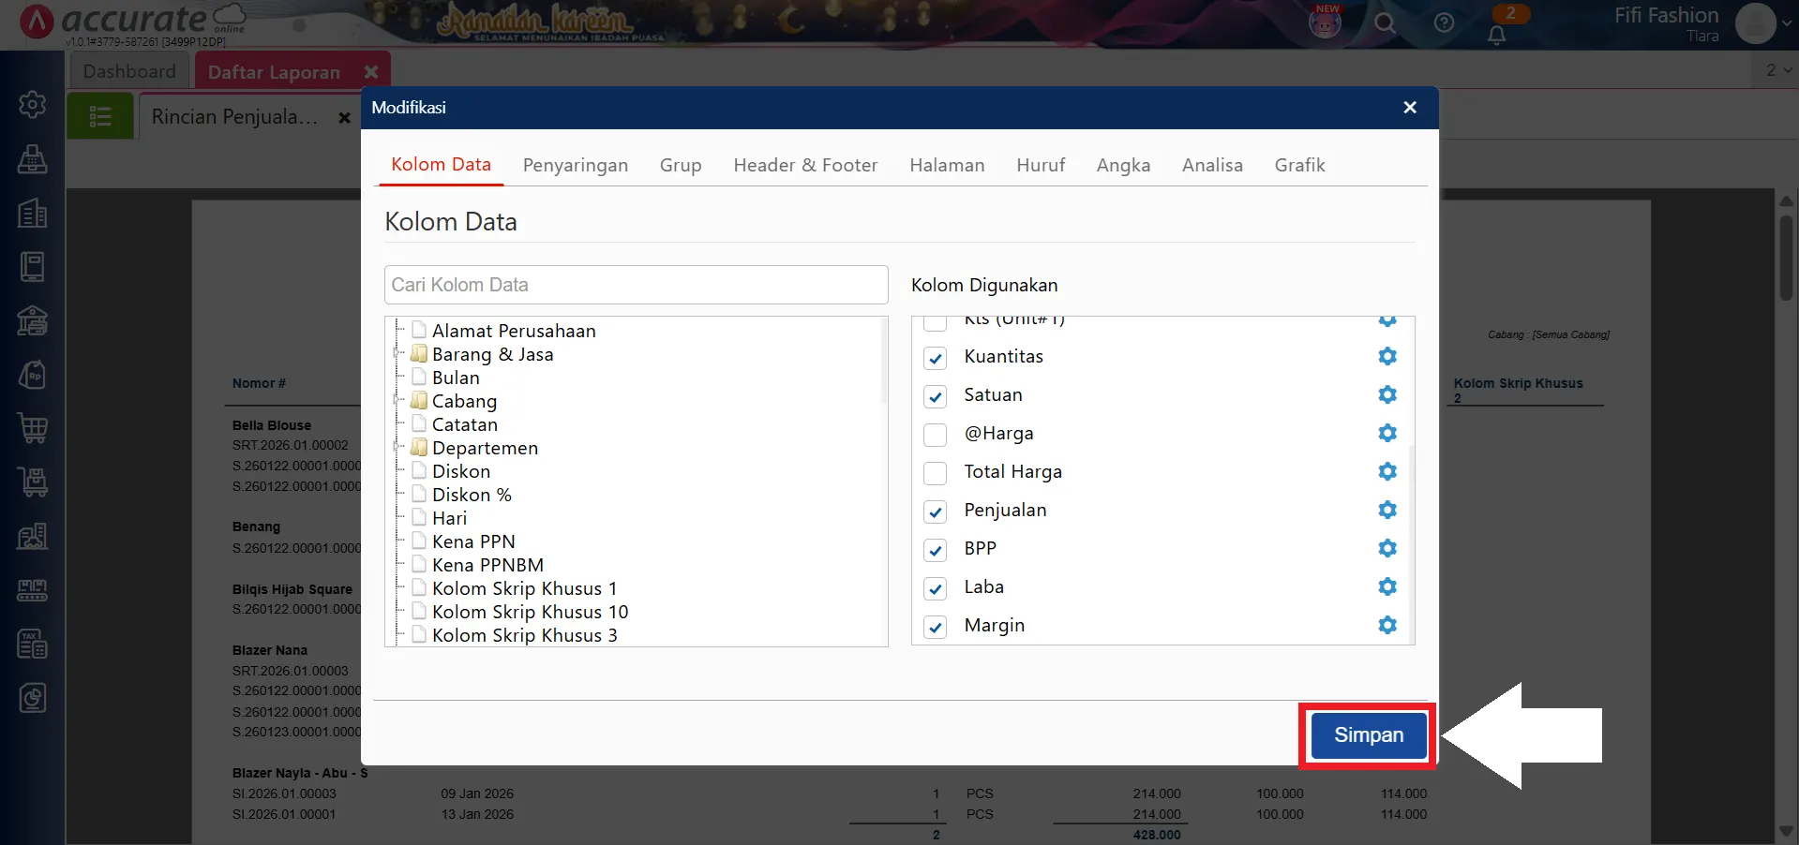
Task: Click the search magnifier in header
Action: pyautogui.click(x=1385, y=23)
